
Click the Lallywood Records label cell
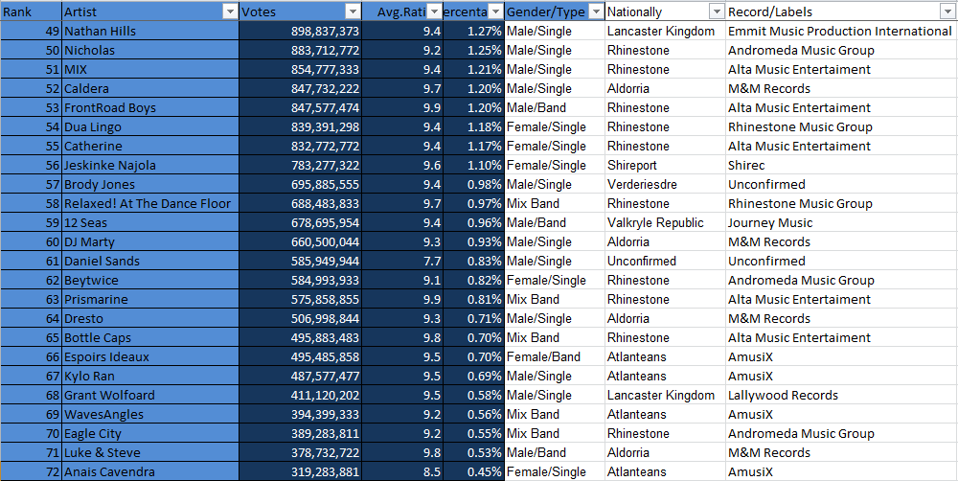(x=842, y=396)
